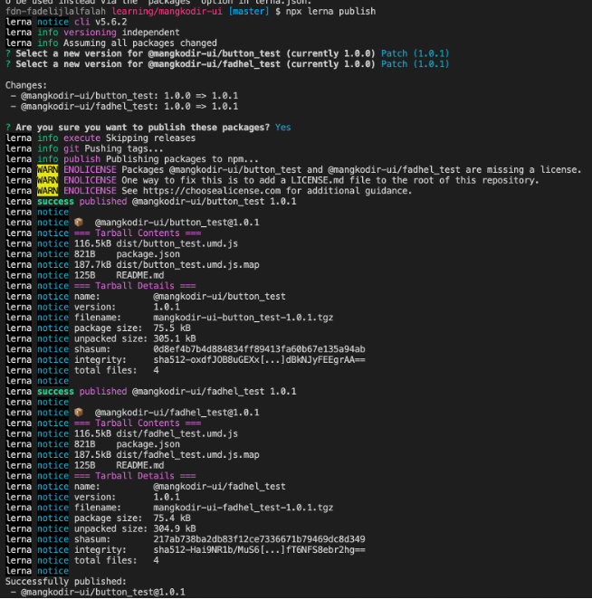Click the username 'fdn-fadelijlalfalah' in prompt
592x599 pixels.
(x=55, y=12)
